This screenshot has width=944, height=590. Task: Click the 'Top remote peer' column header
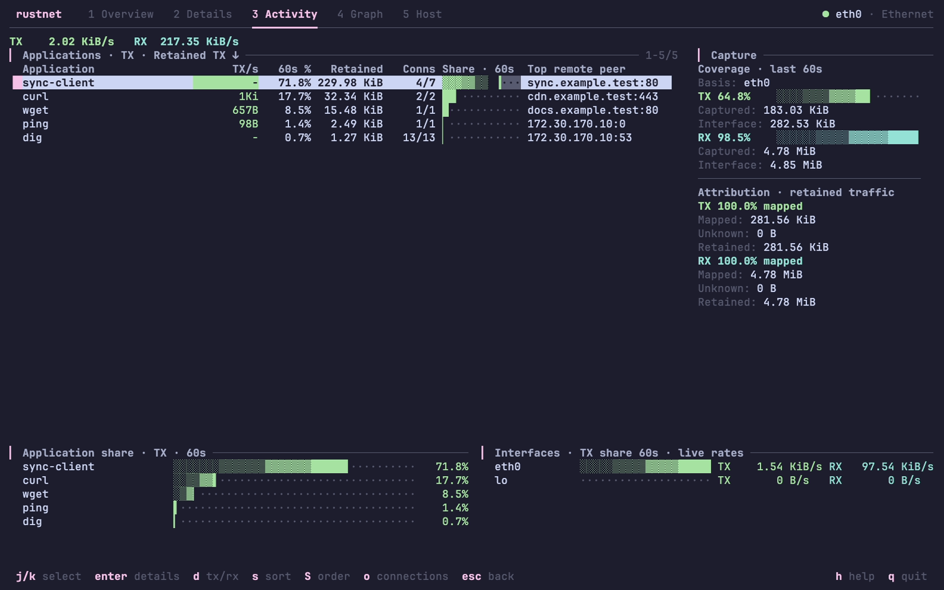coord(576,69)
